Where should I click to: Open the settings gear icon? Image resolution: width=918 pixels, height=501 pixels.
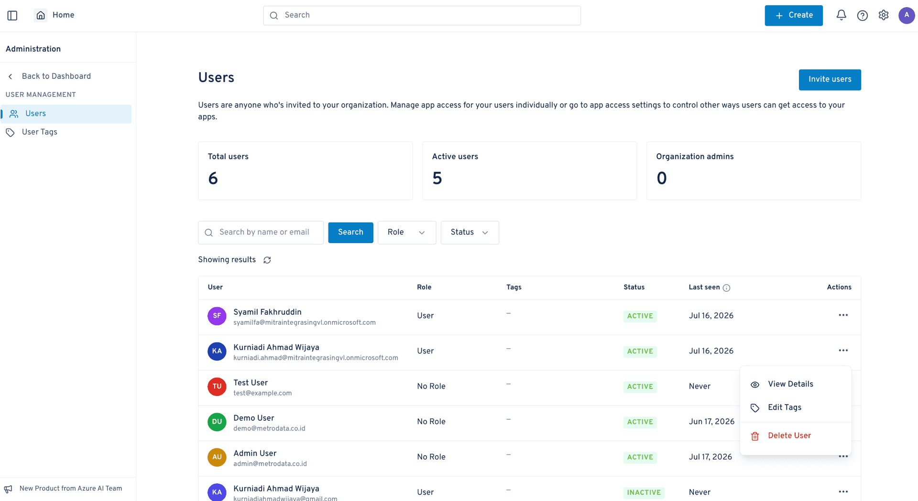pyautogui.click(x=883, y=15)
